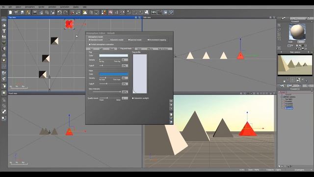The height and width of the screenshot is (177, 314).
Task: Click the help question icon in Atmosphere Editor
Action: click(x=171, y=109)
